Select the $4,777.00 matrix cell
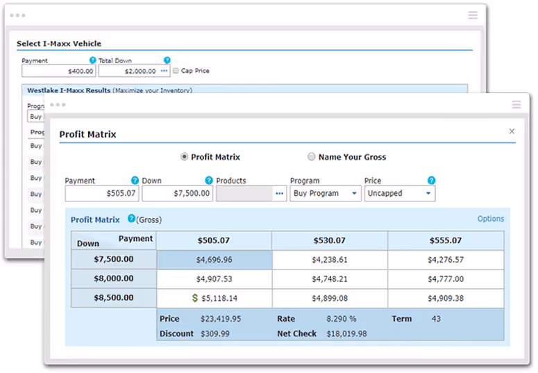The image size is (538, 373). click(446, 279)
